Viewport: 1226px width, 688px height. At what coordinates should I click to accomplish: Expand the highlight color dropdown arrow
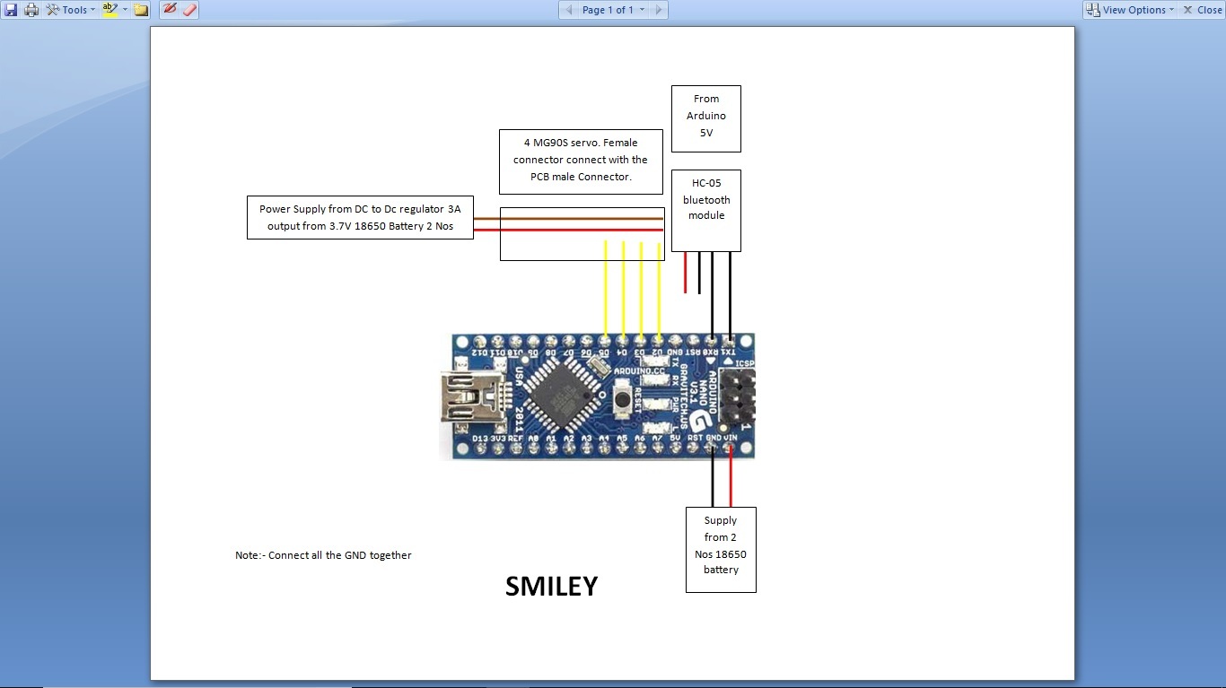126,10
